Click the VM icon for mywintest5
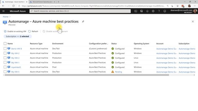The width and height of the screenshot is (198, 111). (9, 67)
